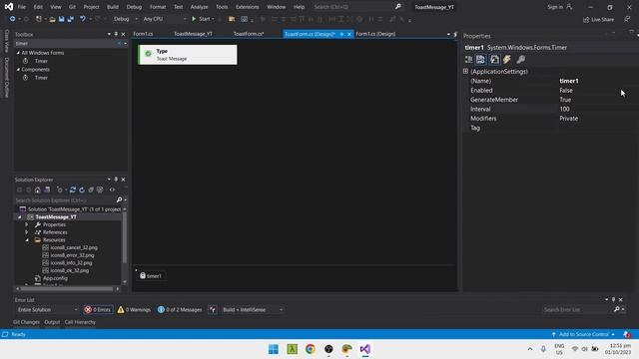Click Collapse All icon in Solution Explorer

pos(91,189)
